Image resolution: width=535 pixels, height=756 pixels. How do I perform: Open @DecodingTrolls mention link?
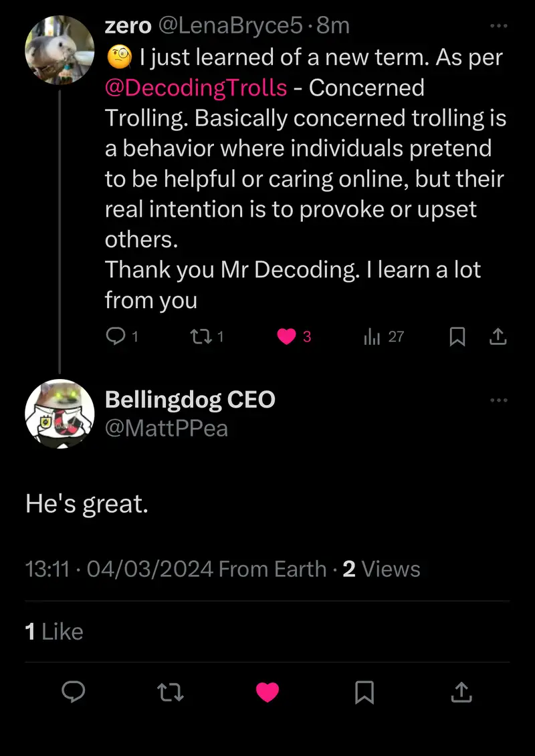[196, 88]
